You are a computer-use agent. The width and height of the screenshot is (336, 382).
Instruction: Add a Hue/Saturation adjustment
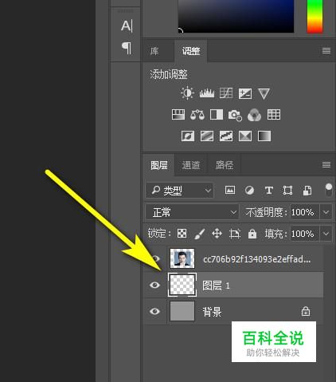click(178, 115)
